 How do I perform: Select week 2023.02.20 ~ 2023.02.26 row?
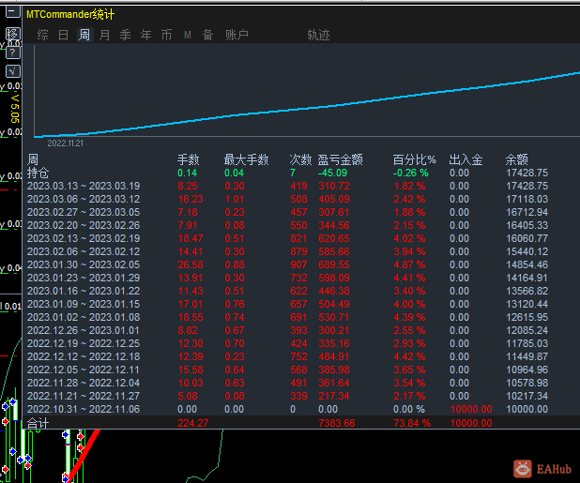click(287, 225)
